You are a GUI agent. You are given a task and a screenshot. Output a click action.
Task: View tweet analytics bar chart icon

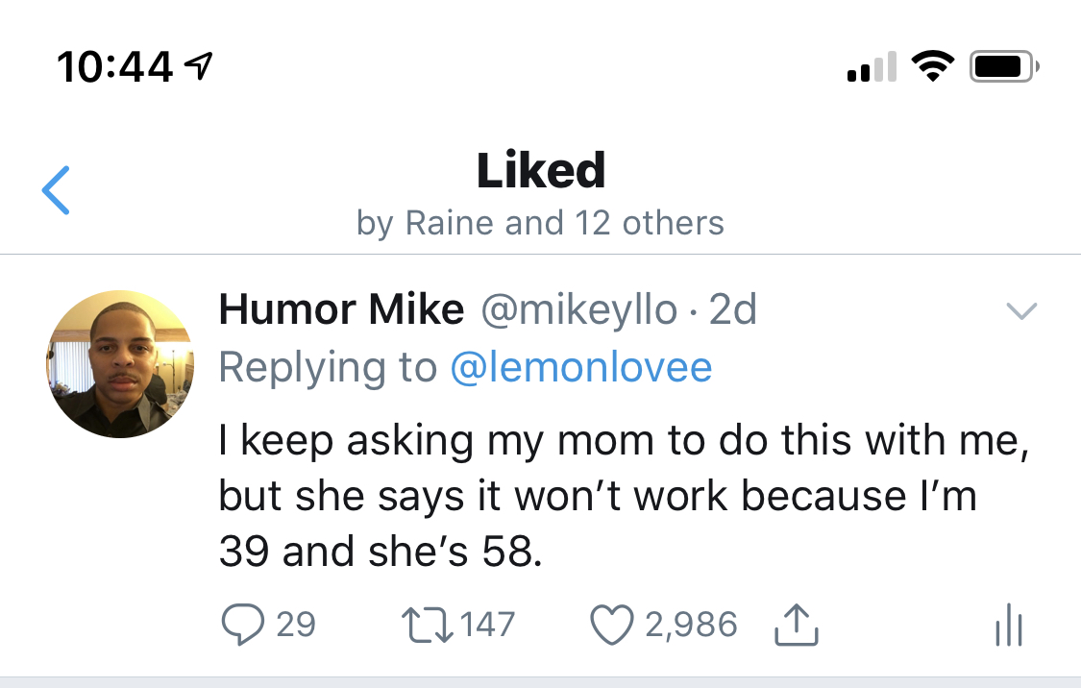1008,626
